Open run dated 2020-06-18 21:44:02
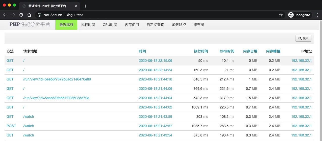 click(x=155, y=107)
